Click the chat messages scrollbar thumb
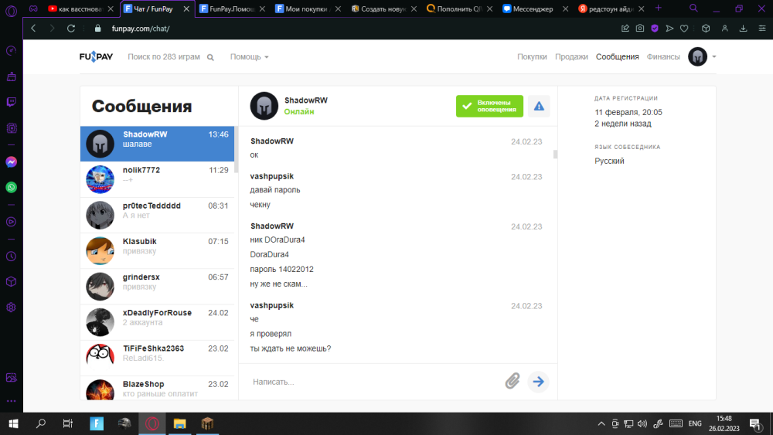The width and height of the screenshot is (773, 435). coord(555,155)
